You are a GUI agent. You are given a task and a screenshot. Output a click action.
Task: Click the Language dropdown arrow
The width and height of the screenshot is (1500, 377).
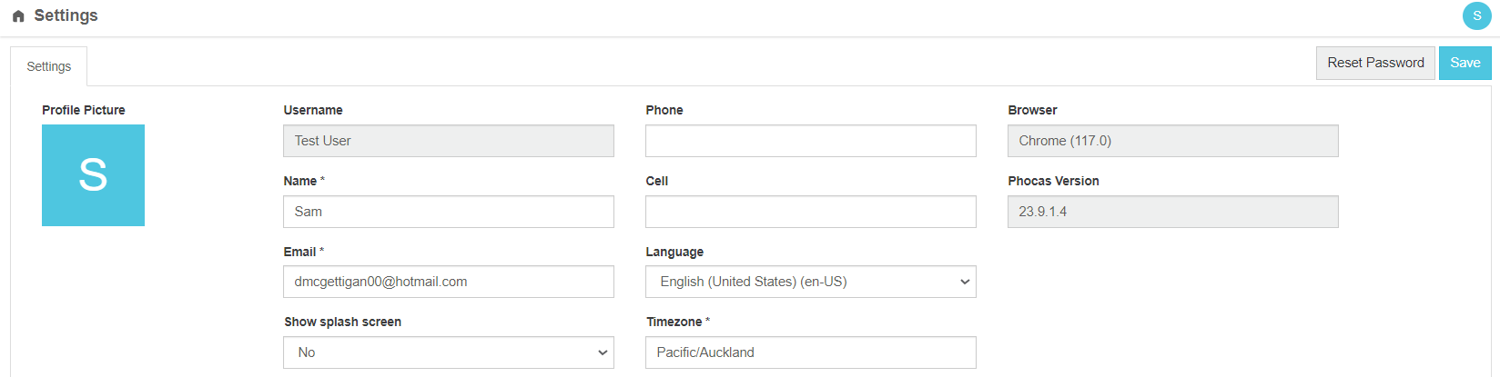pyautogui.click(x=965, y=282)
